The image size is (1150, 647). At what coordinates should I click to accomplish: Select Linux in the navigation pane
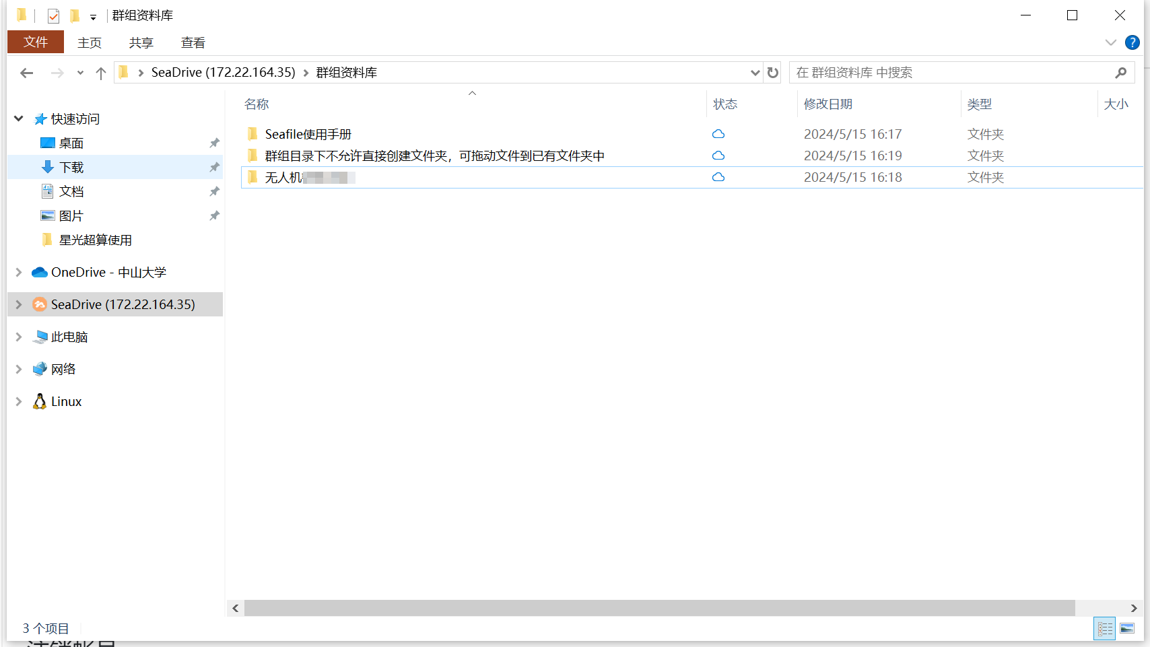(x=66, y=401)
